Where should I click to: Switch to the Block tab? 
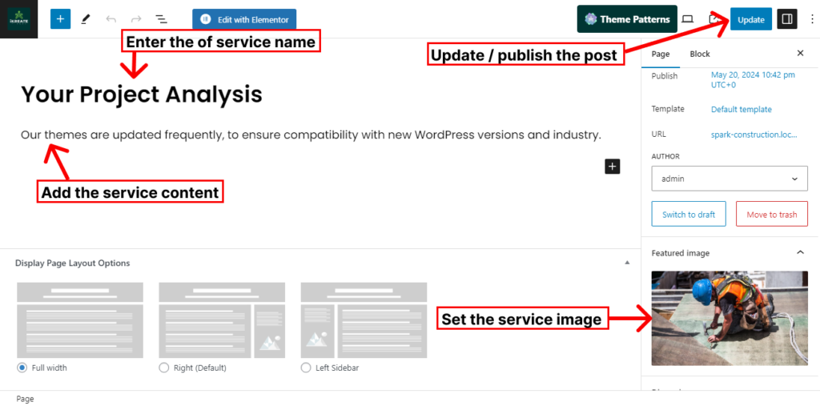point(699,54)
